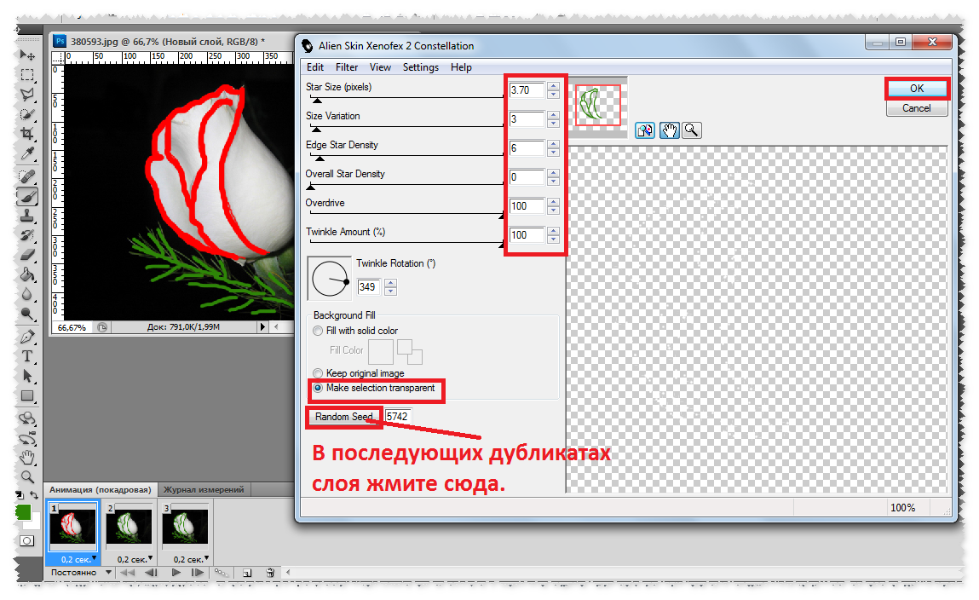Open the Settings menu in Constellation dialog
Viewport: 979px width, 600px height.
(x=420, y=67)
